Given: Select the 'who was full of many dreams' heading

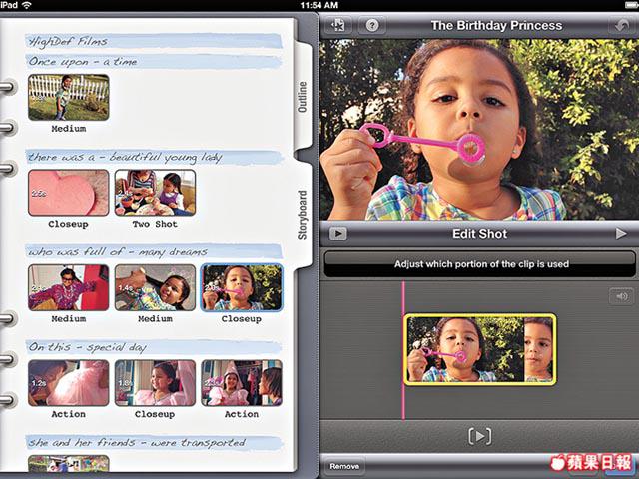Looking at the screenshot, I should click(118, 252).
